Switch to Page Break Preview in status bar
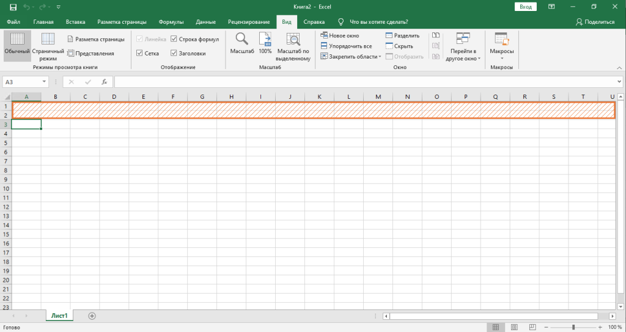Image resolution: width=626 pixels, height=332 pixels. click(x=532, y=327)
